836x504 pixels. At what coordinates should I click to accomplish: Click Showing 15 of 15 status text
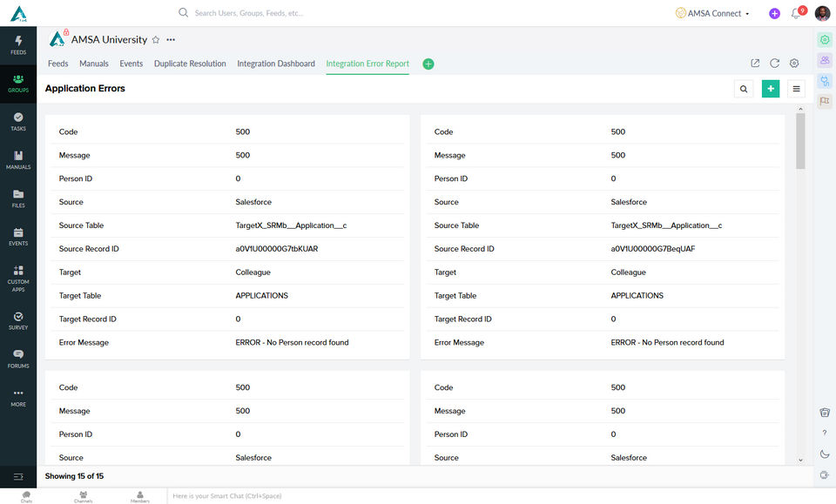point(74,476)
